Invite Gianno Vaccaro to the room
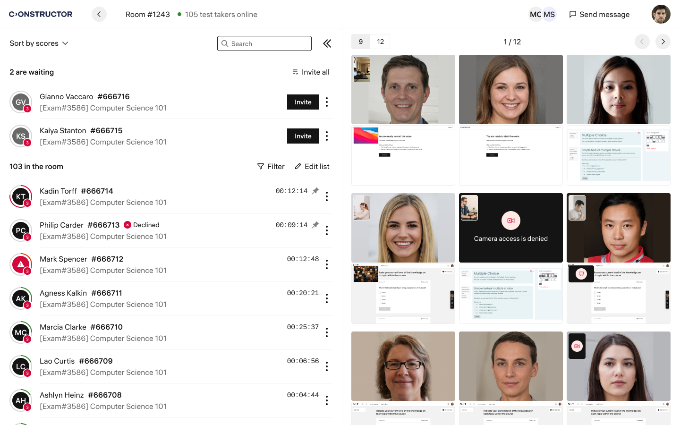The width and height of the screenshot is (680, 425). tap(303, 102)
